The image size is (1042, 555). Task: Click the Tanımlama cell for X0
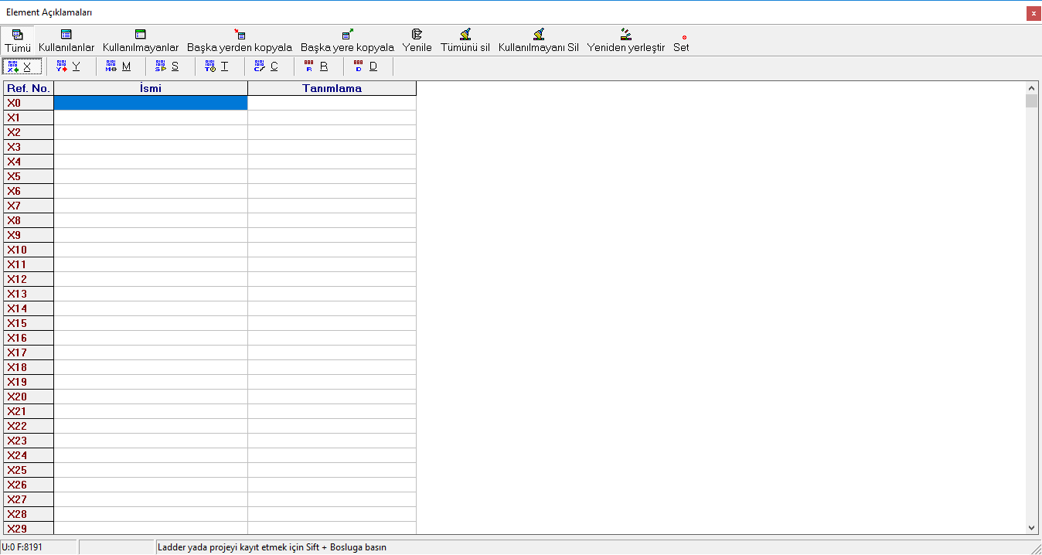point(332,103)
